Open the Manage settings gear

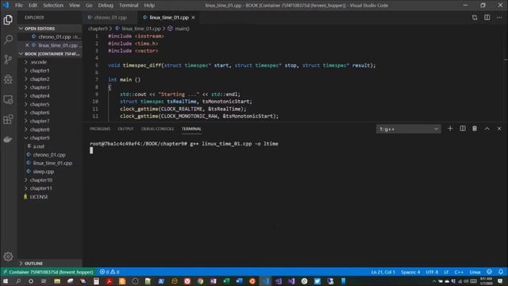pyautogui.click(x=8, y=257)
